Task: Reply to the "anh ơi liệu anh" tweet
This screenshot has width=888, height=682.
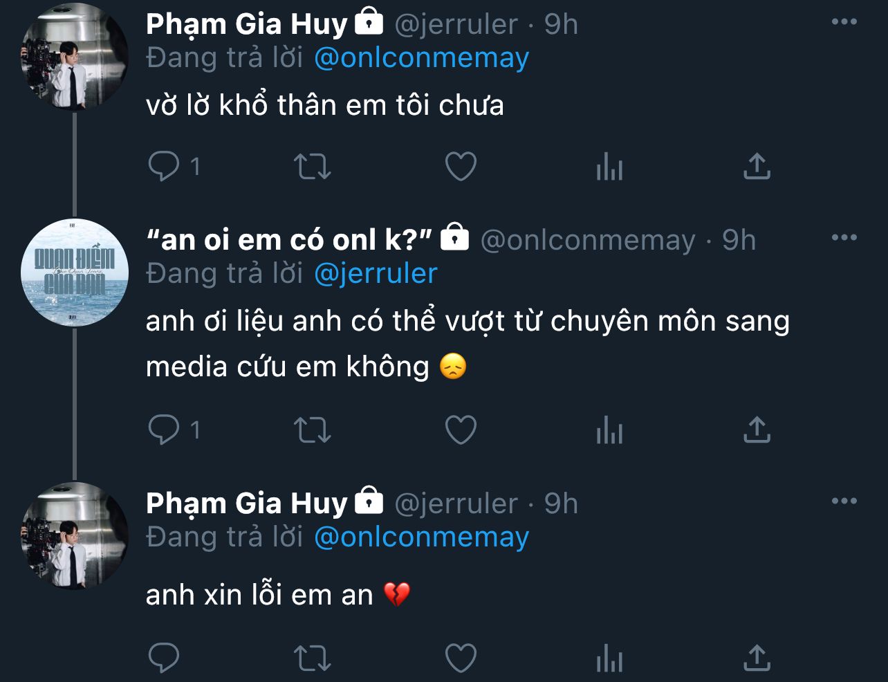Action: coord(165,430)
